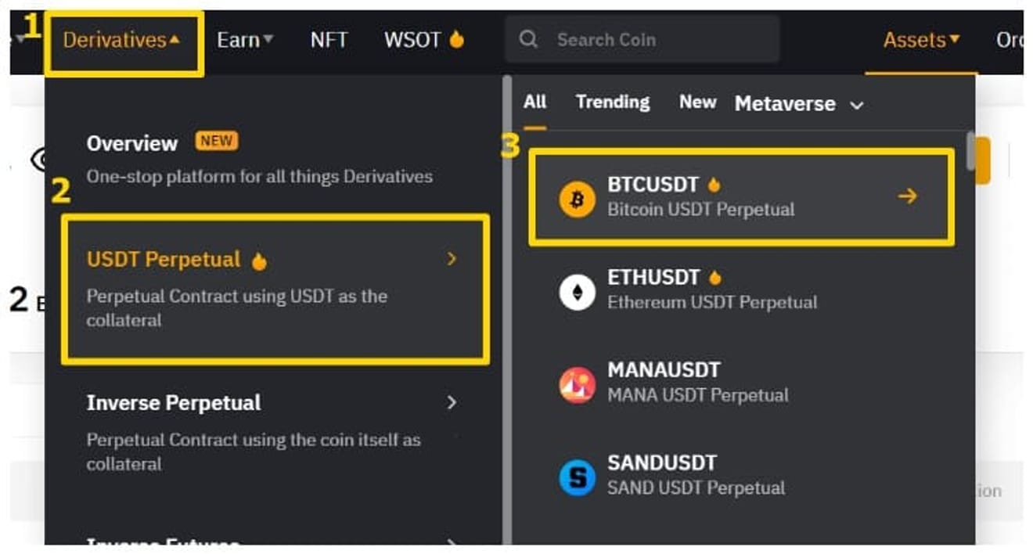Open the Assets dropdown
This screenshot has height=554, width=1033.
click(x=921, y=40)
